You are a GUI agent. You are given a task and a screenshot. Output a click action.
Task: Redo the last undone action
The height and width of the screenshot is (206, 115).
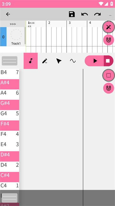tap(97, 14)
